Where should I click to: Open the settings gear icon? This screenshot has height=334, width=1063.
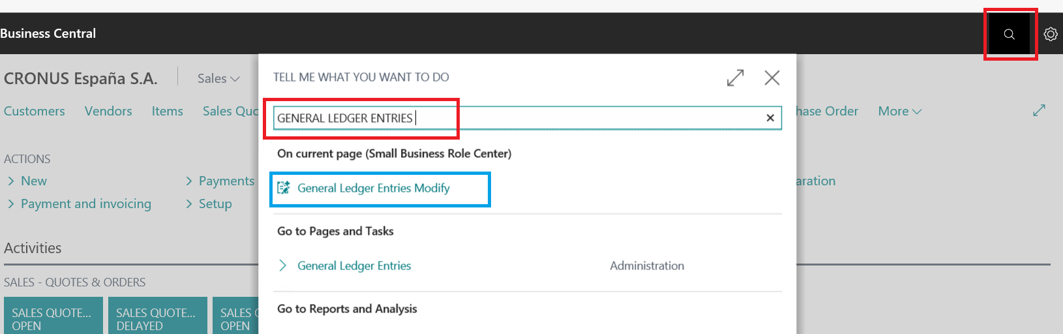click(1050, 34)
